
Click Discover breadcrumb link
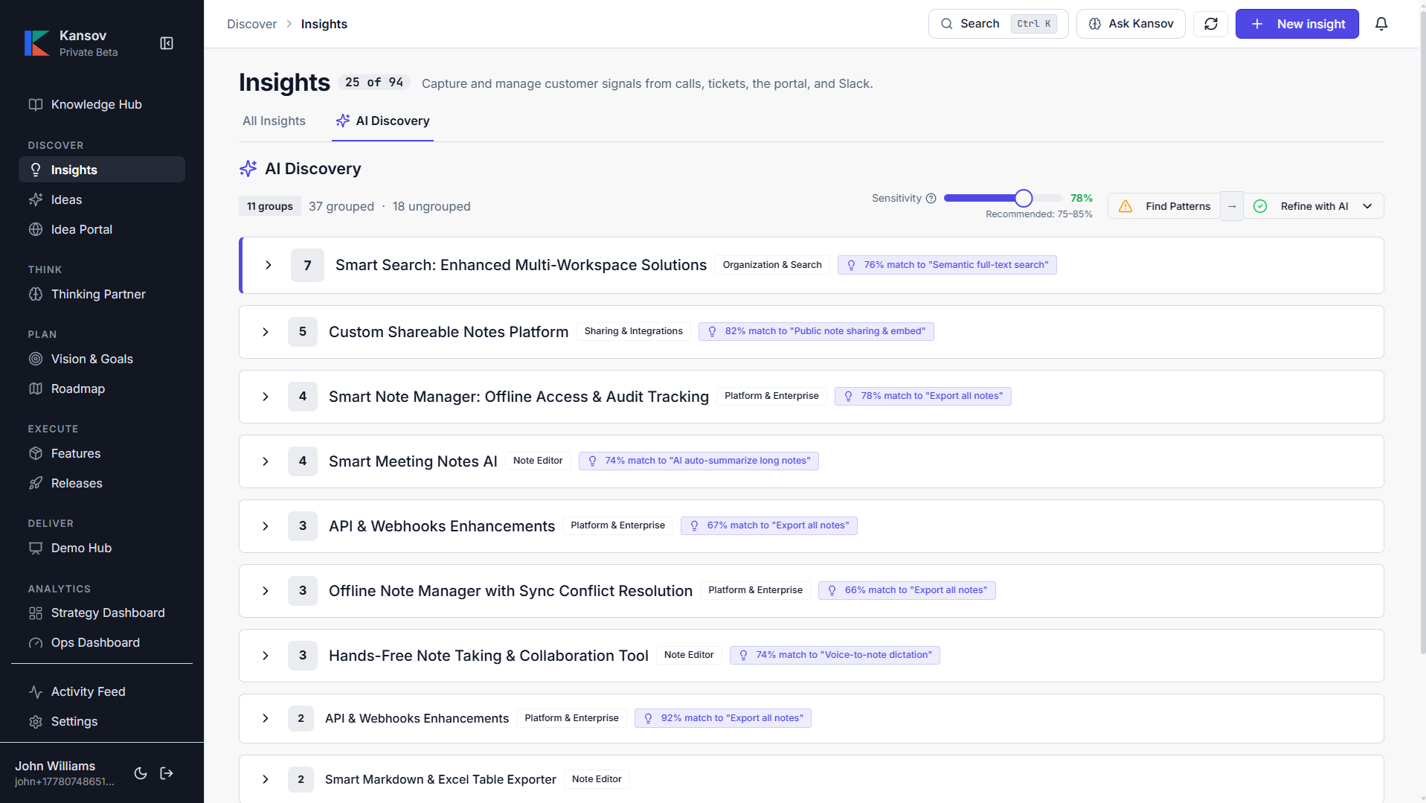[251, 24]
